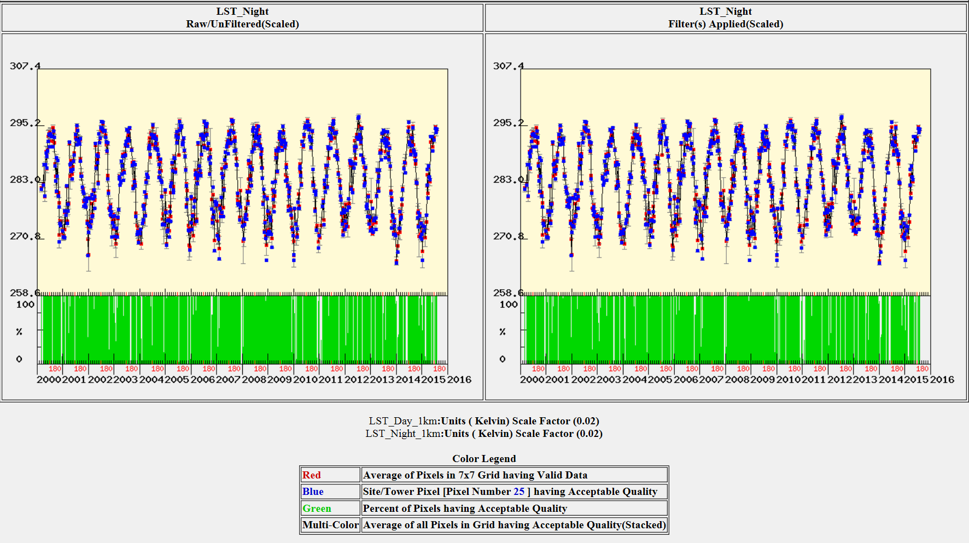Click the LST_Day_1km units line
This screenshot has width=969, height=543.
[484, 421]
